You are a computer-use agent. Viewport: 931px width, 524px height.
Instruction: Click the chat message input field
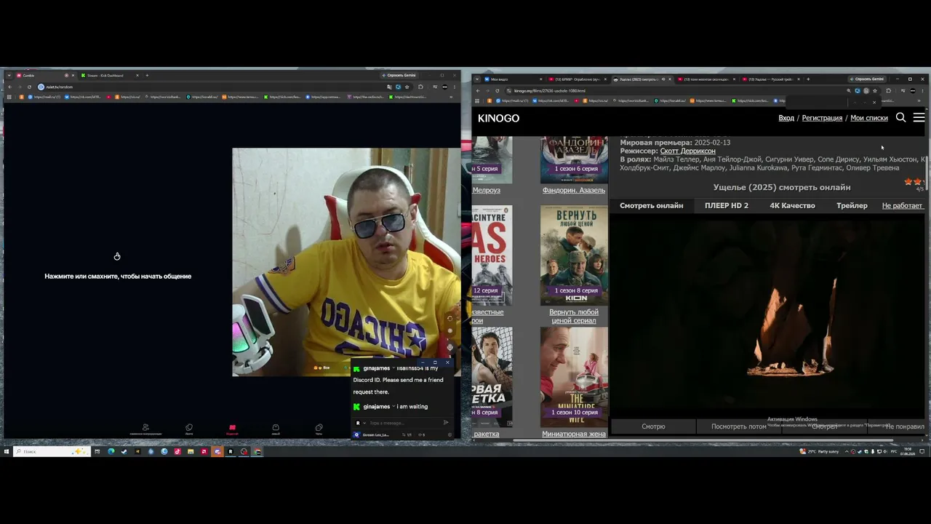pos(404,423)
